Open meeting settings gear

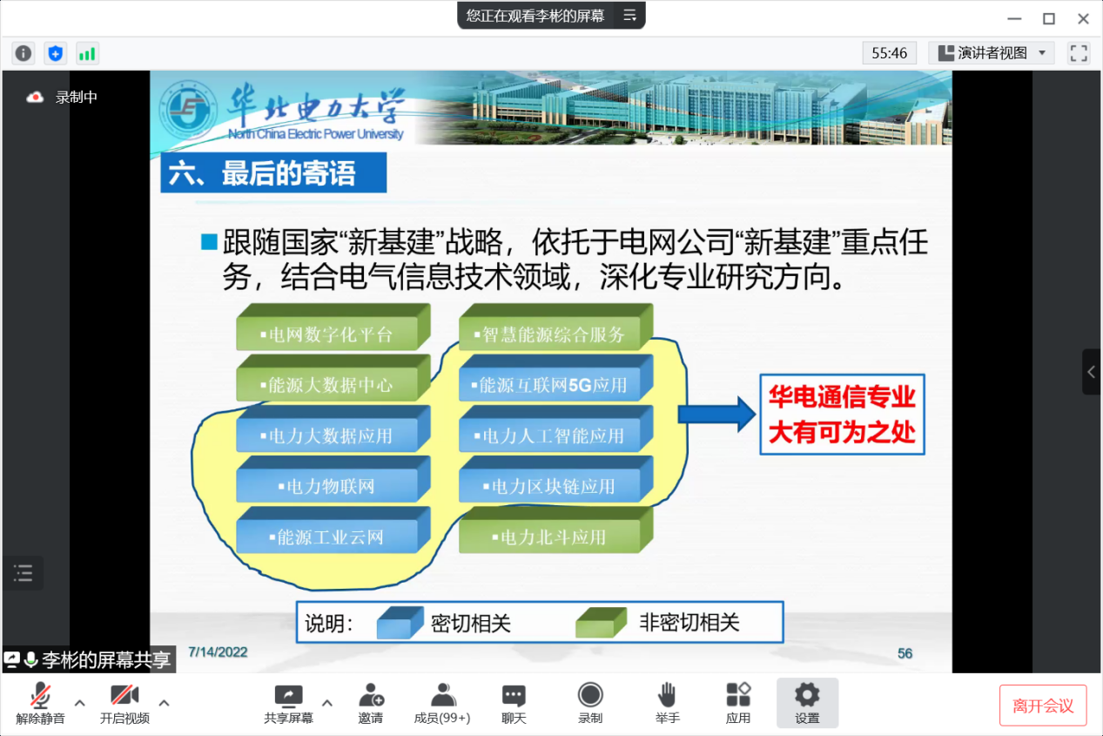(807, 703)
